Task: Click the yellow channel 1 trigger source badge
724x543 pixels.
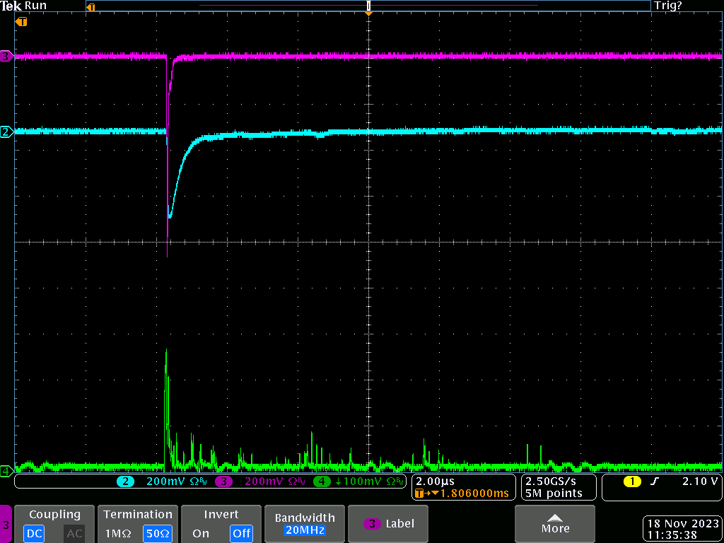Action: (631, 481)
